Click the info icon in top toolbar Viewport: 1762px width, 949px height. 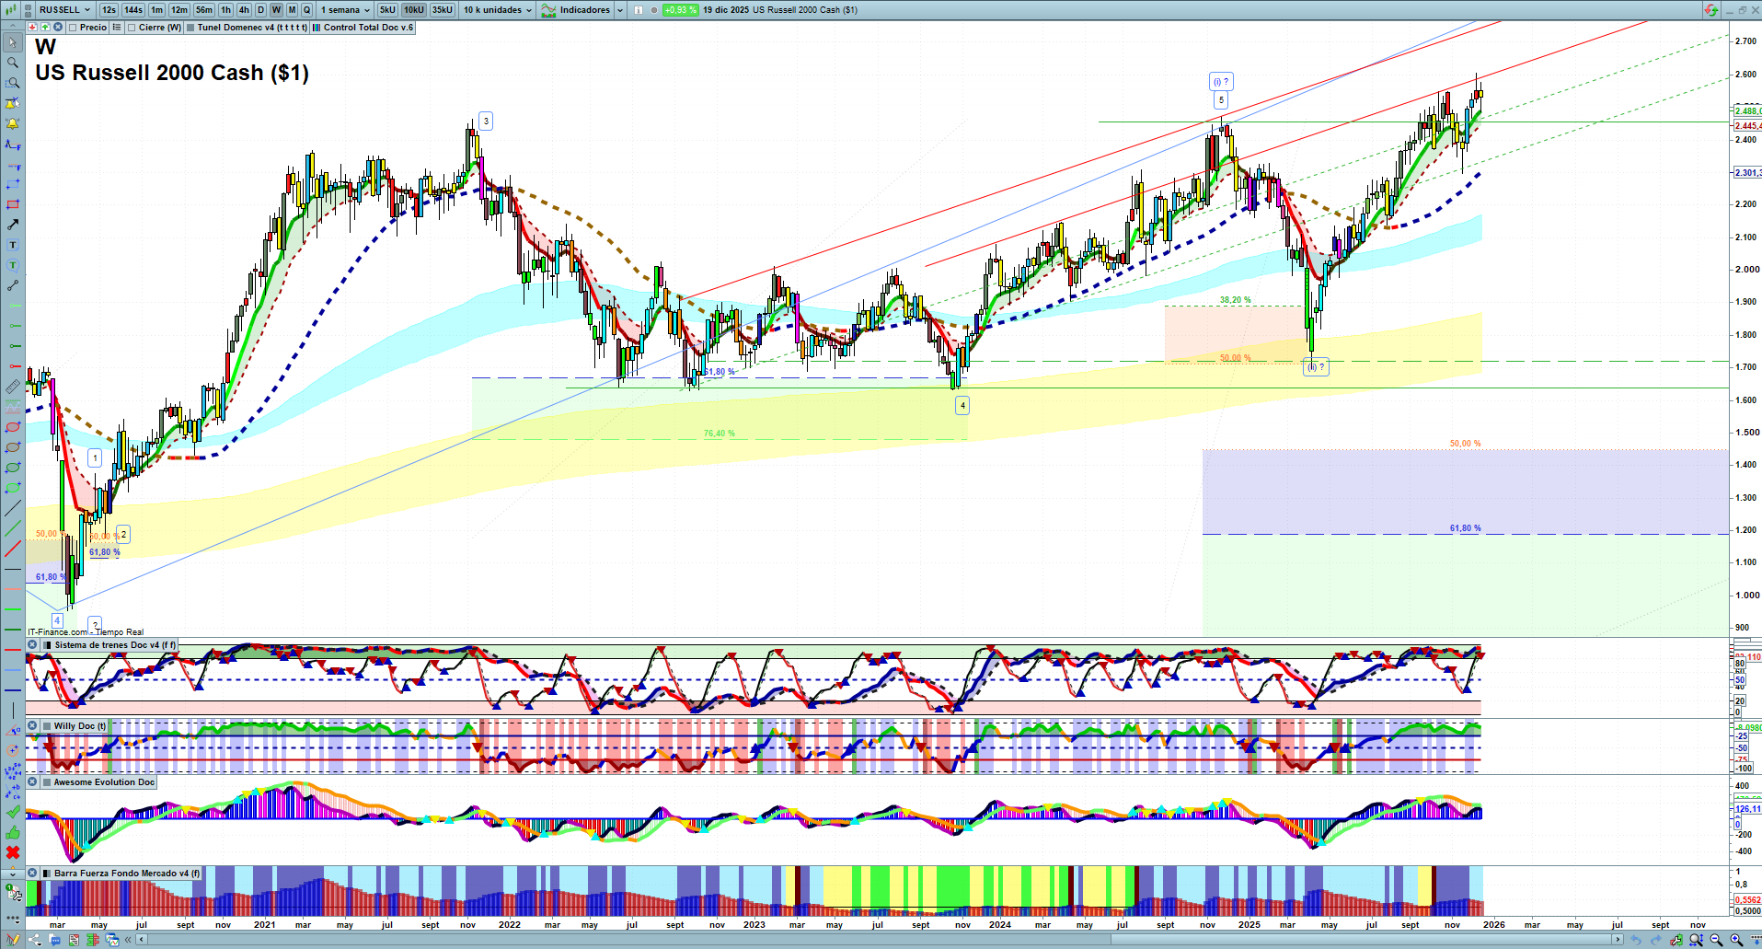639,10
